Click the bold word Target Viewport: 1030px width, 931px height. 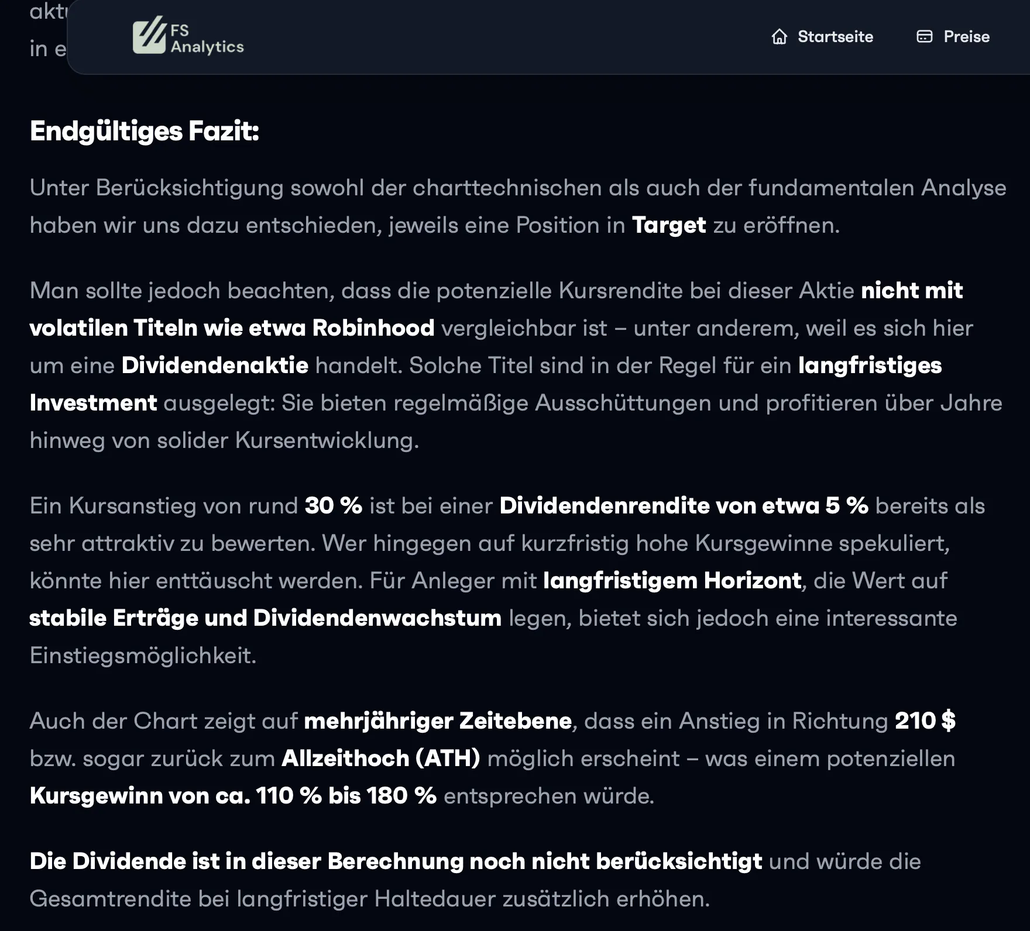point(669,225)
